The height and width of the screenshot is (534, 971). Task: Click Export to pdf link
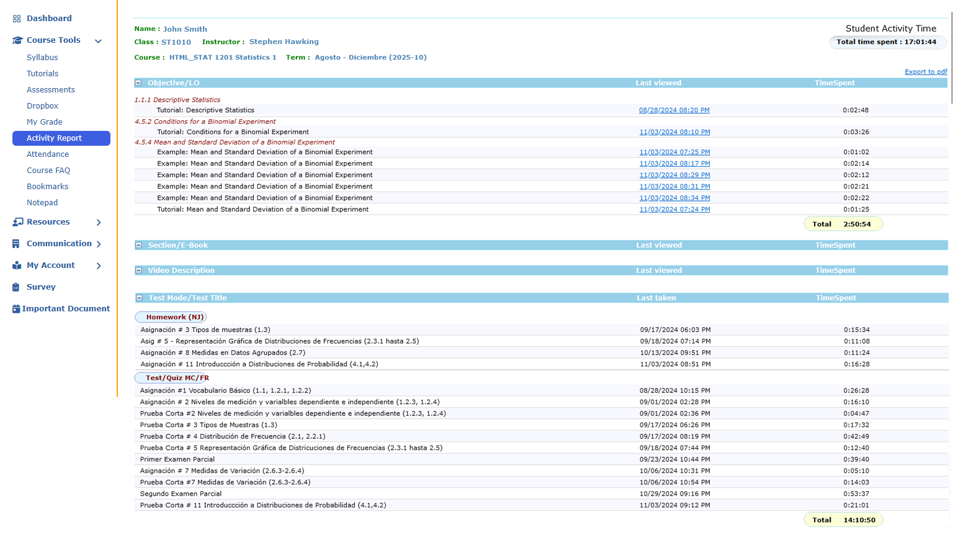pos(925,72)
